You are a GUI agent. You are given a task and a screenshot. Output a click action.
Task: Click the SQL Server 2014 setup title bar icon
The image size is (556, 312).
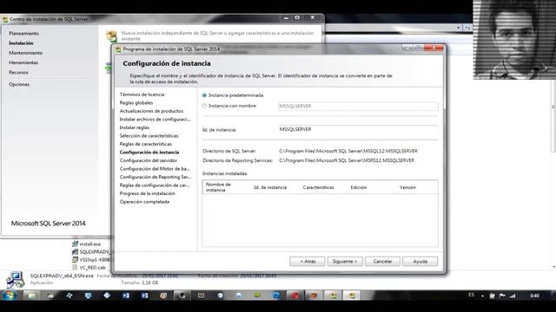point(118,49)
